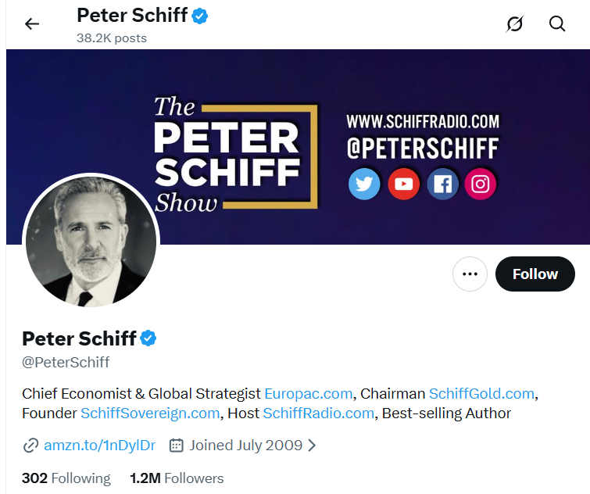Click the Grok slash-circle icon

point(514,24)
